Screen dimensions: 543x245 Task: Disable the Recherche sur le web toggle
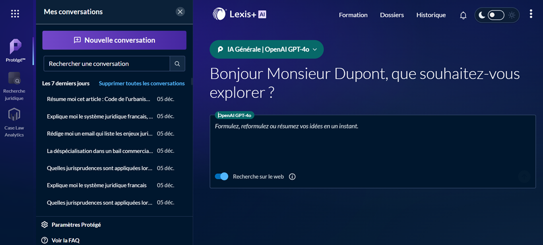pyautogui.click(x=221, y=176)
